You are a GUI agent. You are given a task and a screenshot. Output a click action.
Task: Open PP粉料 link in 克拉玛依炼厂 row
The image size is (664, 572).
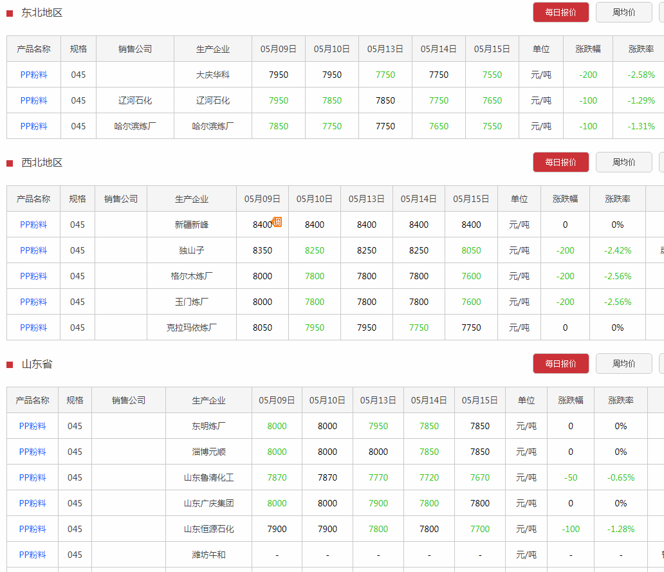pyautogui.click(x=33, y=328)
